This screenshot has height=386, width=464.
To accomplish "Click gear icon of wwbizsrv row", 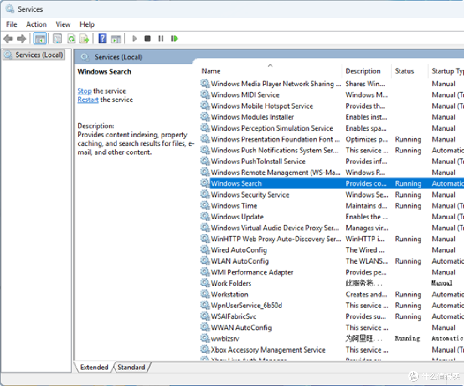I will pyautogui.click(x=205, y=339).
